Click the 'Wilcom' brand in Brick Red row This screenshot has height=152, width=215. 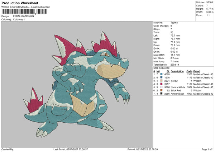point(197,91)
